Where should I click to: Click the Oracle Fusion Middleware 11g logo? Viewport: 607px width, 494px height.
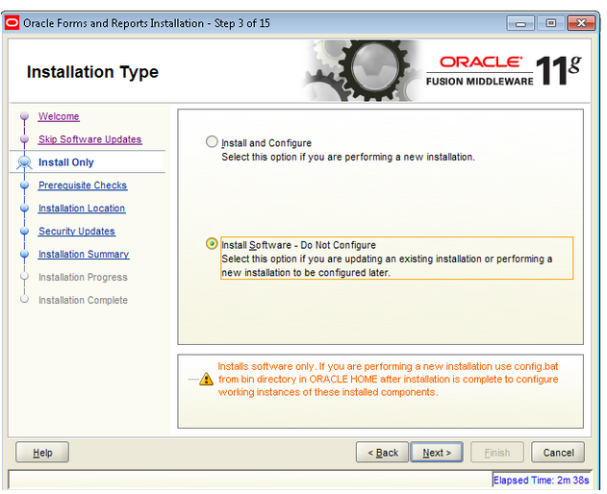(503, 71)
